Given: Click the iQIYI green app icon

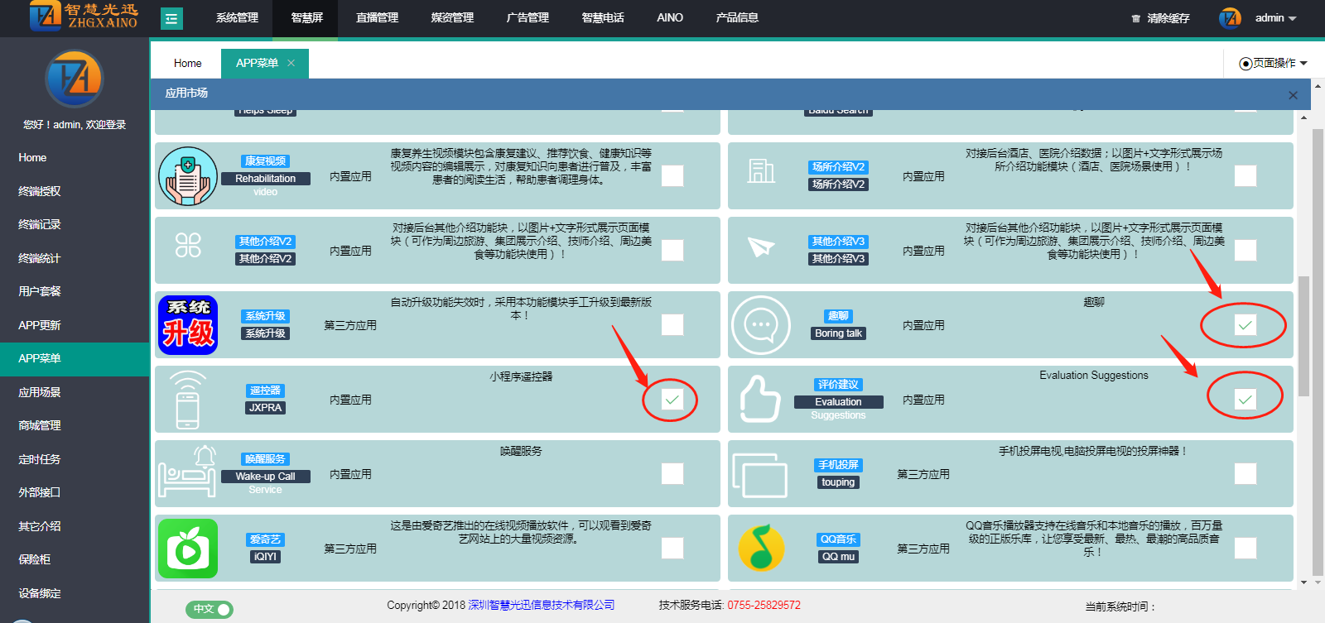Looking at the screenshot, I should tap(188, 549).
